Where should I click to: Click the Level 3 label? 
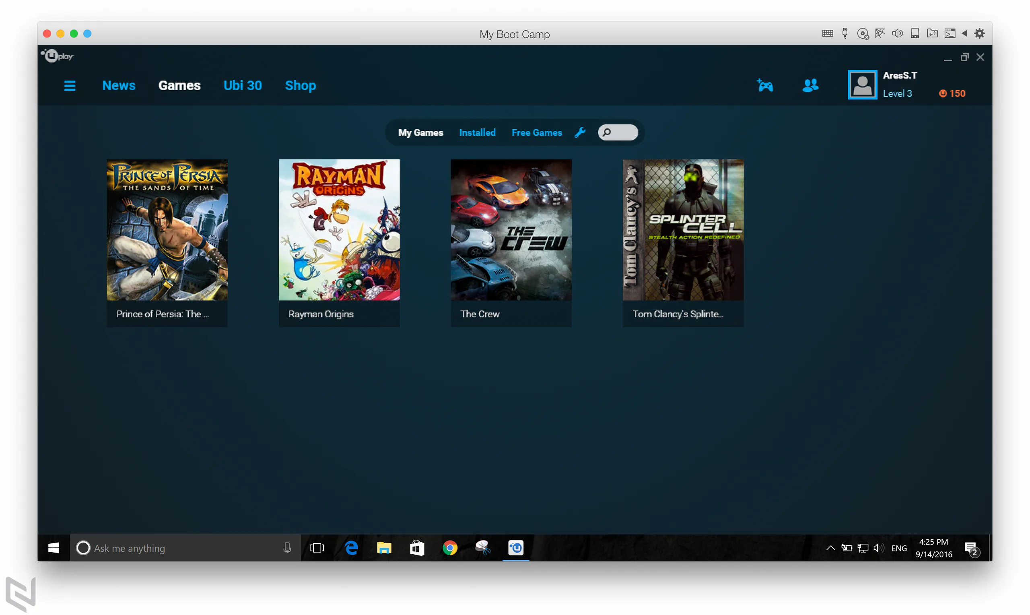(x=897, y=94)
